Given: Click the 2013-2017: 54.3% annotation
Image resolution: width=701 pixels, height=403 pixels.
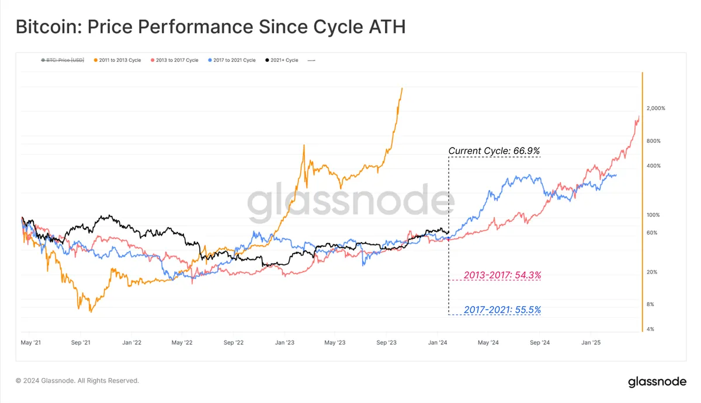Looking at the screenshot, I should point(502,275).
